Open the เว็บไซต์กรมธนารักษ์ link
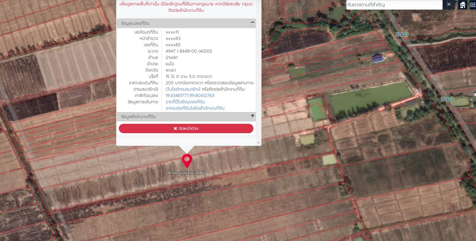476x241 pixels. [183, 89]
